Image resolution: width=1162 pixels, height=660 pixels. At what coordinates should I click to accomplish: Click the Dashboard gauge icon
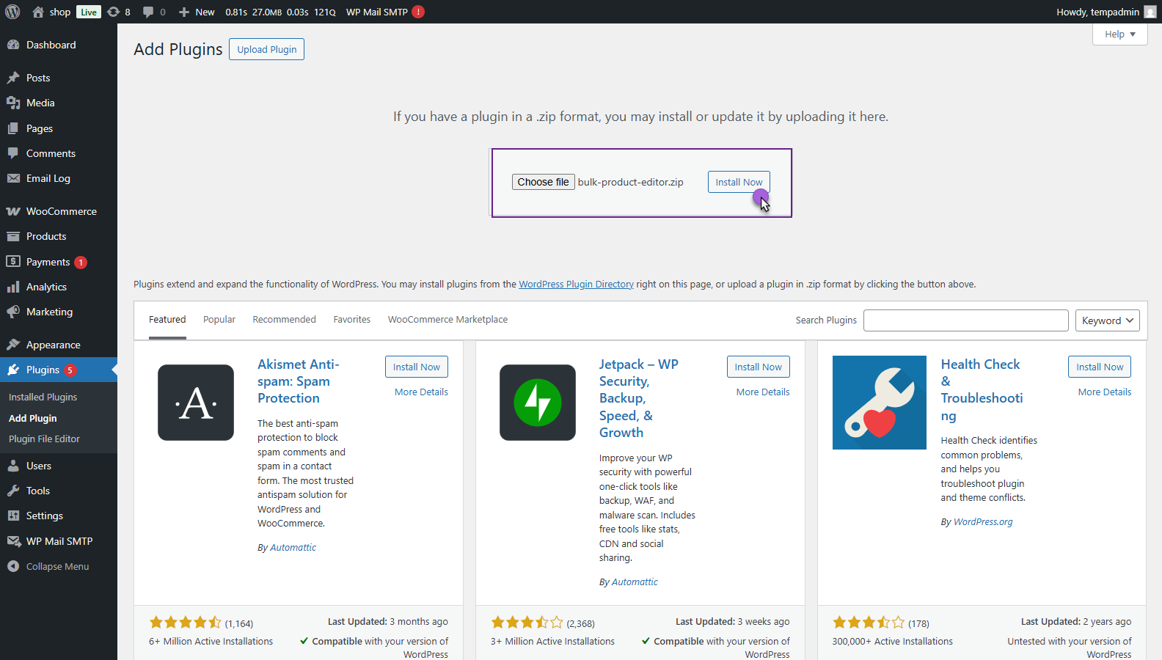[x=13, y=45]
